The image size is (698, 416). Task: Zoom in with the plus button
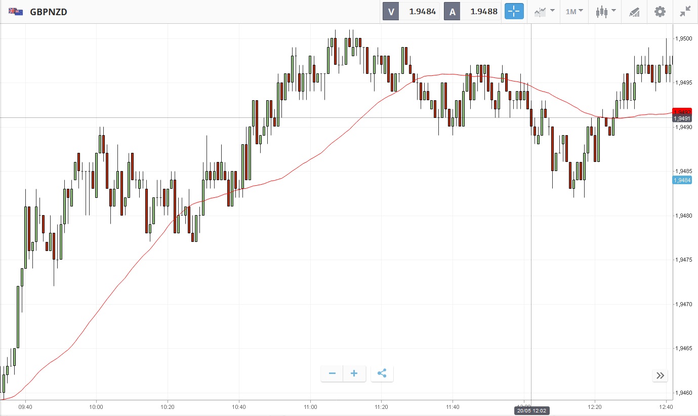pos(354,374)
